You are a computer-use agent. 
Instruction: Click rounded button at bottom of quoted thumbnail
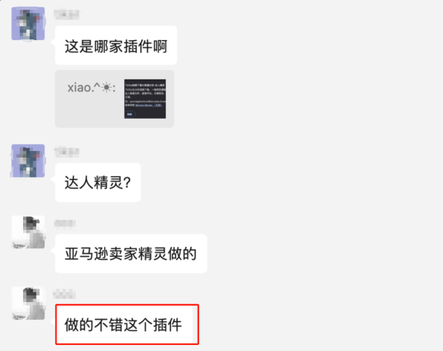[130, 115]
